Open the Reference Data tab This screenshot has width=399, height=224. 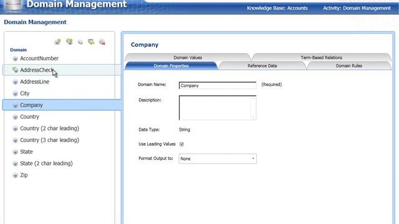tap(262, 66)
